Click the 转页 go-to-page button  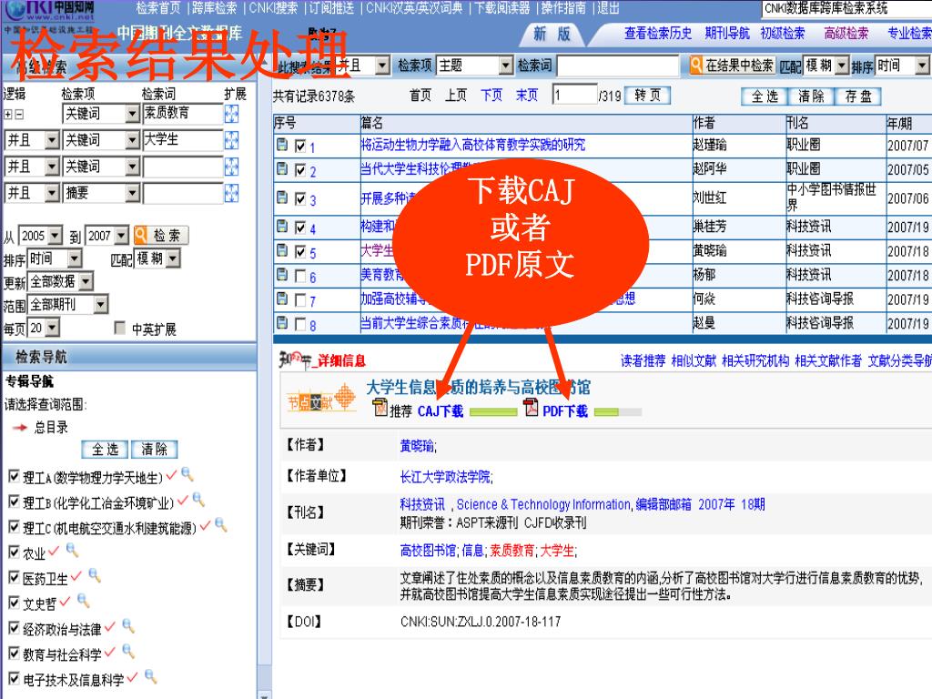click(647, 95)
